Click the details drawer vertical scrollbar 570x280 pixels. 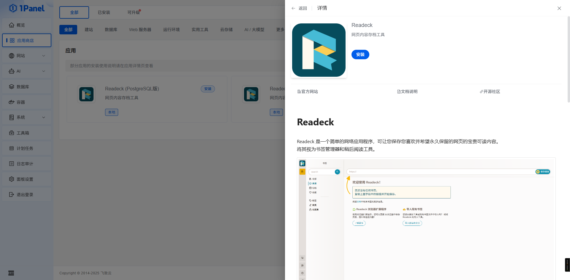569,59
